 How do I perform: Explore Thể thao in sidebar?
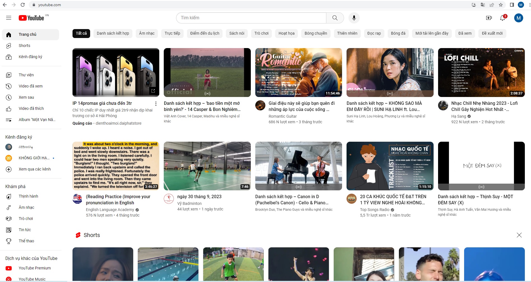click(x=31, y=241)
